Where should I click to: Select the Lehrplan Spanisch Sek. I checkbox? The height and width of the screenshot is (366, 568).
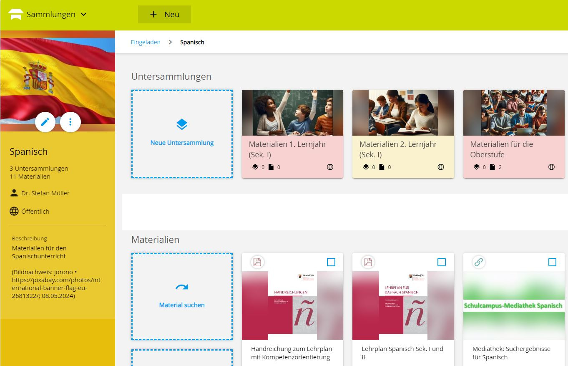442,262
